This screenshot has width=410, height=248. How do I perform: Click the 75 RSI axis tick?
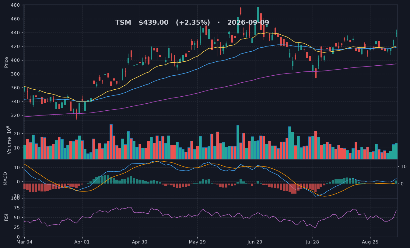[17, 208]
